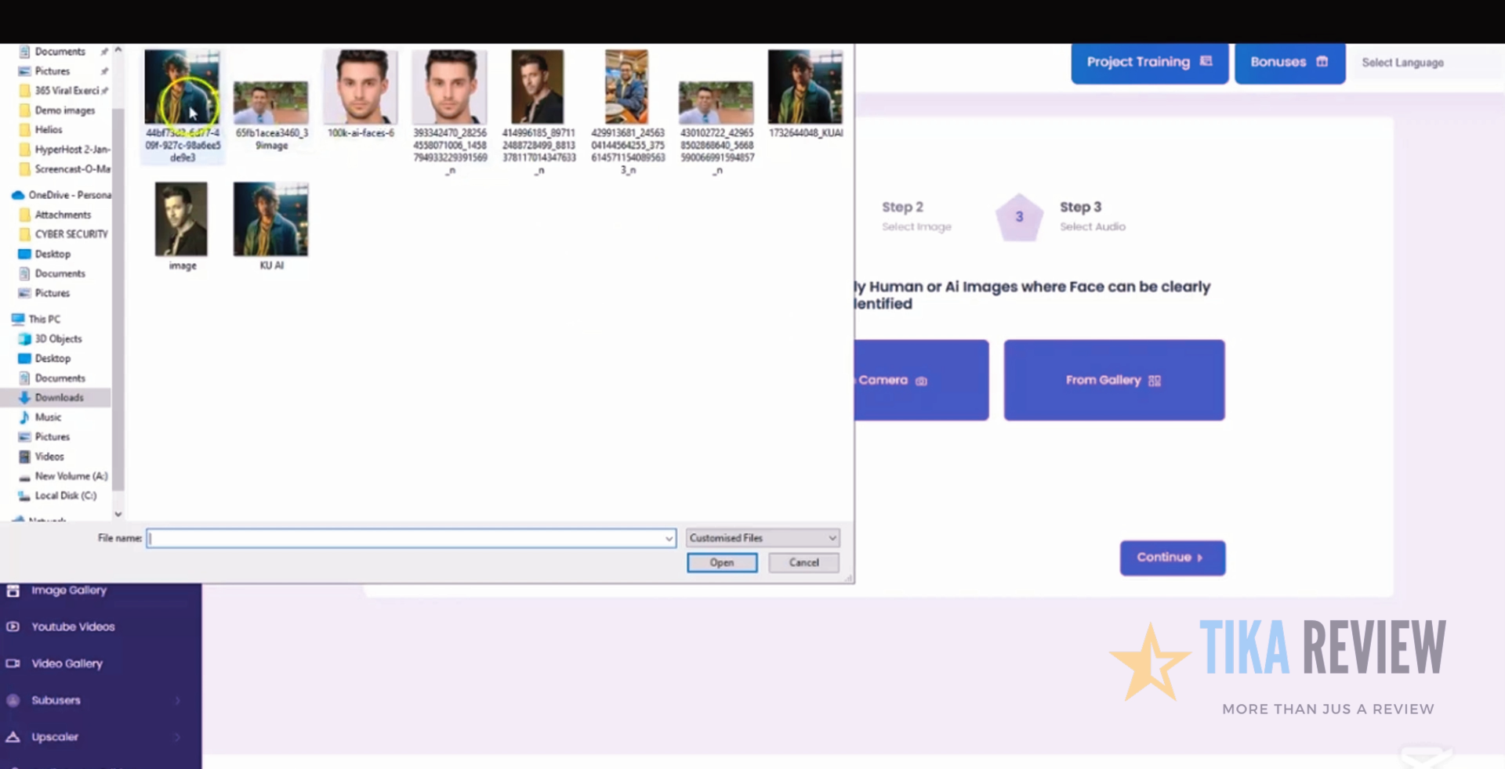Select the 1732644048_KUAI image file

[x=805, y=94]
